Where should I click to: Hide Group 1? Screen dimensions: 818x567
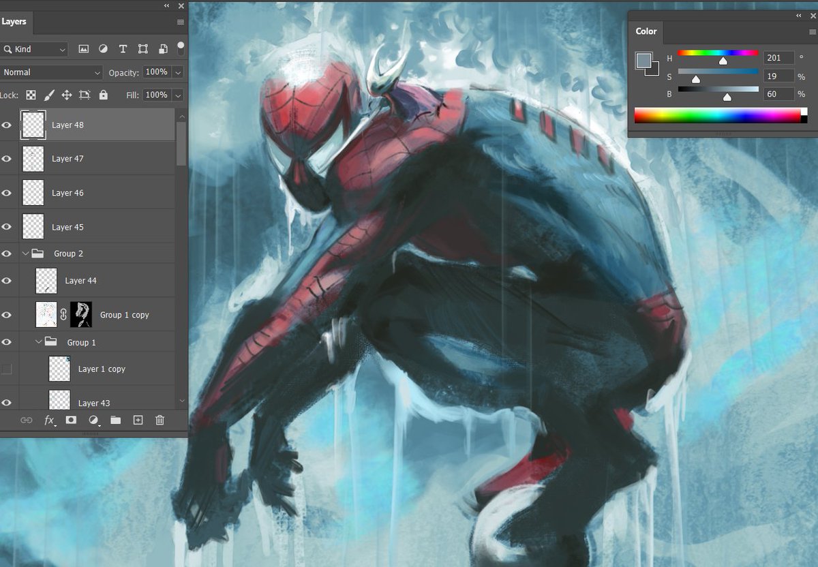[x=7, y=342]
